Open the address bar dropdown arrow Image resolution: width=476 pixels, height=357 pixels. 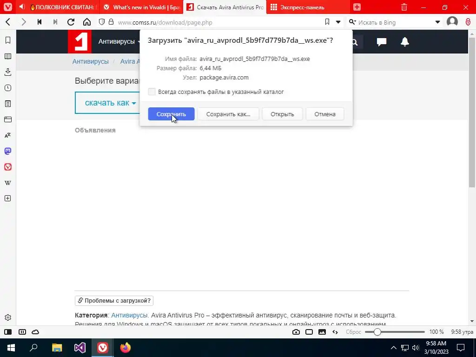point(338,22)
